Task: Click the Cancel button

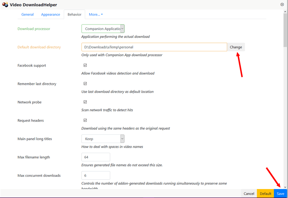Action: click(249, 194)
